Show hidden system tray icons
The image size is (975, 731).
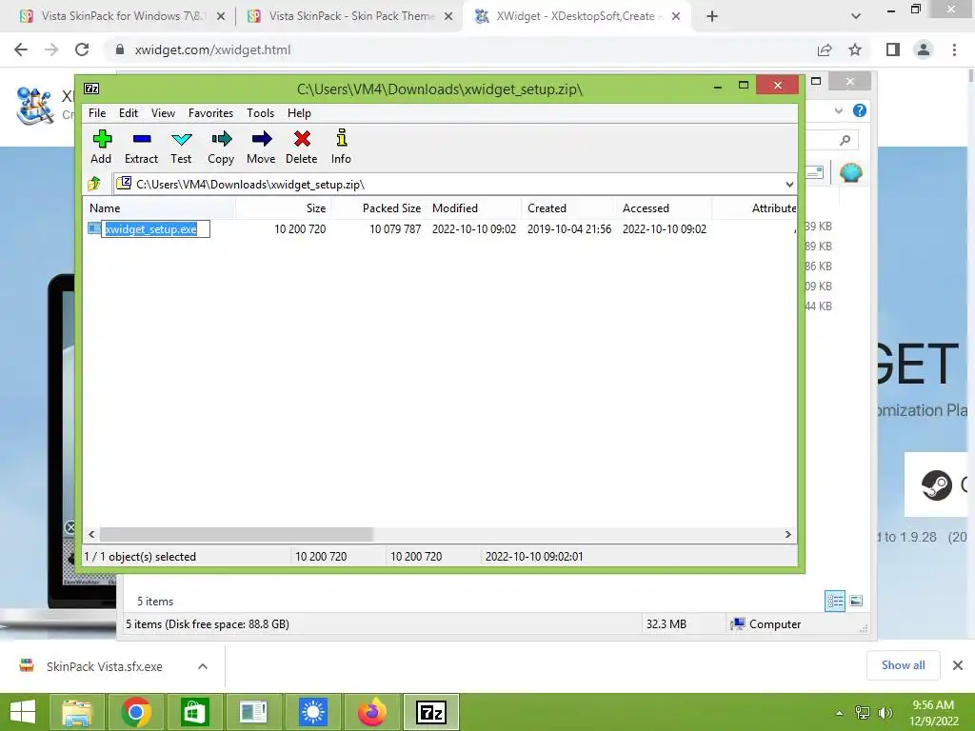click(x=840, y=712)
